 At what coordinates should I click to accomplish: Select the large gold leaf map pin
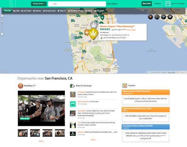[x=93, y=33]
